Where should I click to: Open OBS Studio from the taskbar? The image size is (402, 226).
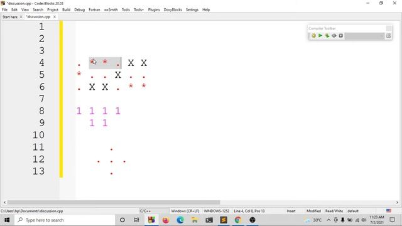click(253, 220)
